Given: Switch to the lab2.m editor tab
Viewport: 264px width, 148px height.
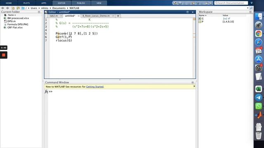Looking at the screenshot, I should coord(54,16).
